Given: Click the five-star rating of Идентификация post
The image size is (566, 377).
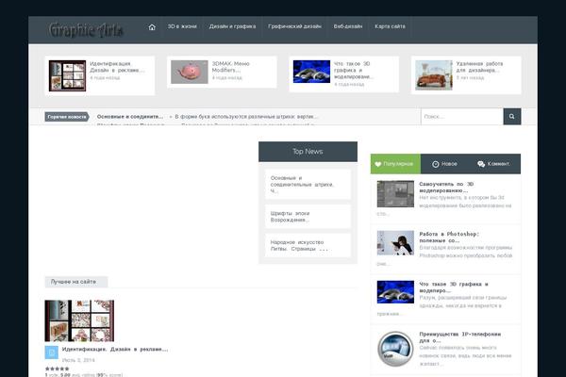Looking at the screenshot, I should pyautogui.click(x=57, y=369).
